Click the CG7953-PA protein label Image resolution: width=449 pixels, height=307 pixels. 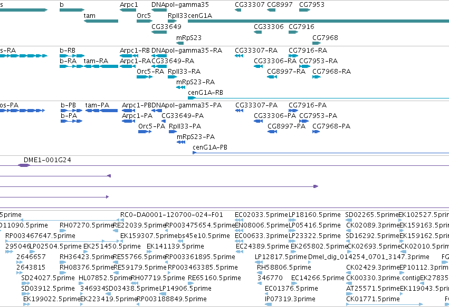(318, 116)
